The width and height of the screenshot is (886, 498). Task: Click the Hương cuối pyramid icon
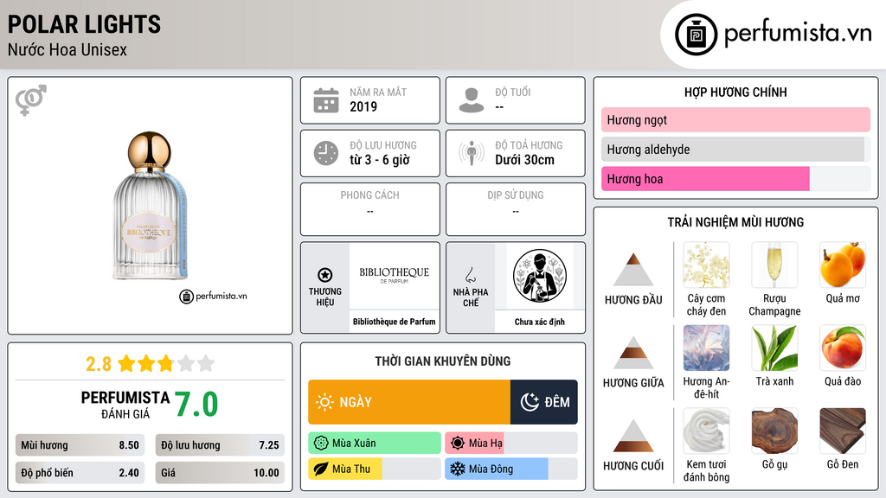coord(633,436)
